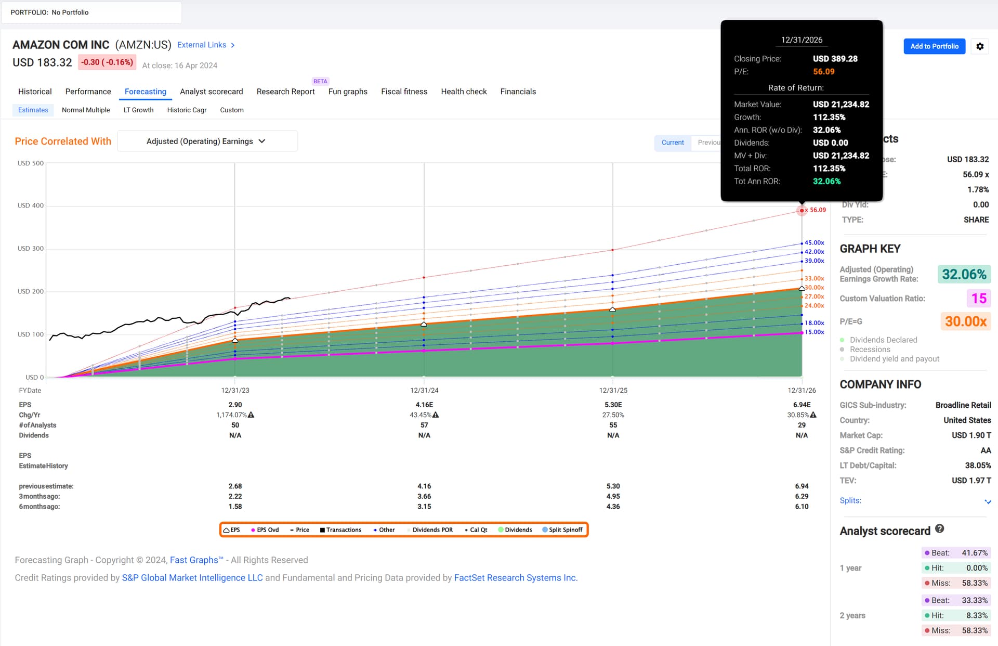This screenshot has height=646, width=998.
Task: Select the Normal Multiple sub-tab
Action: 86,110
